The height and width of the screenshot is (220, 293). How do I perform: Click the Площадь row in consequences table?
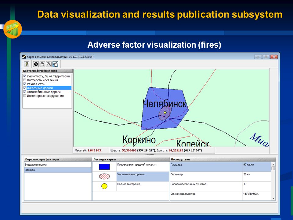point(220,167)
